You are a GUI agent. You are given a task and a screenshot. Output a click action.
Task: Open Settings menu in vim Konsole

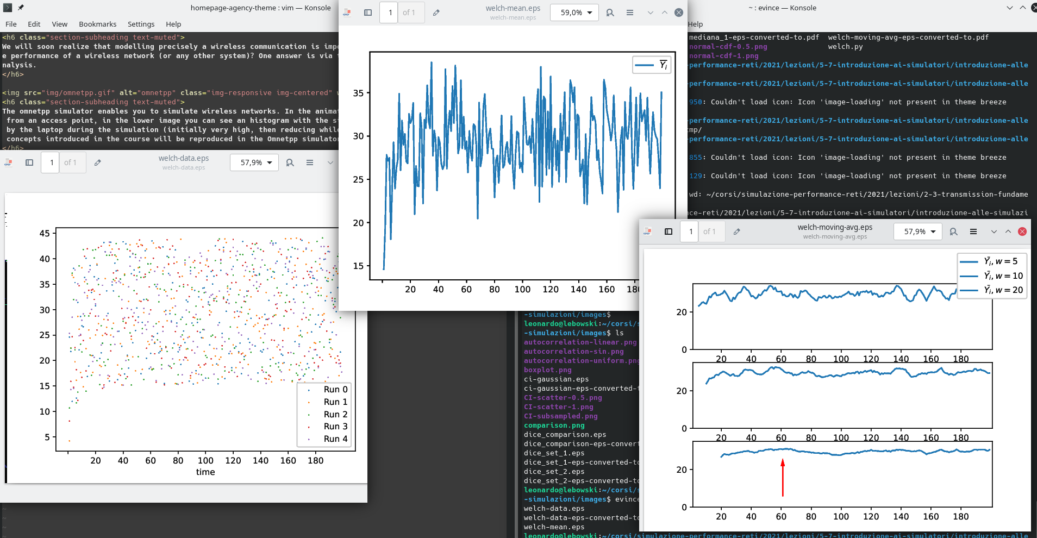pos(141,24)
